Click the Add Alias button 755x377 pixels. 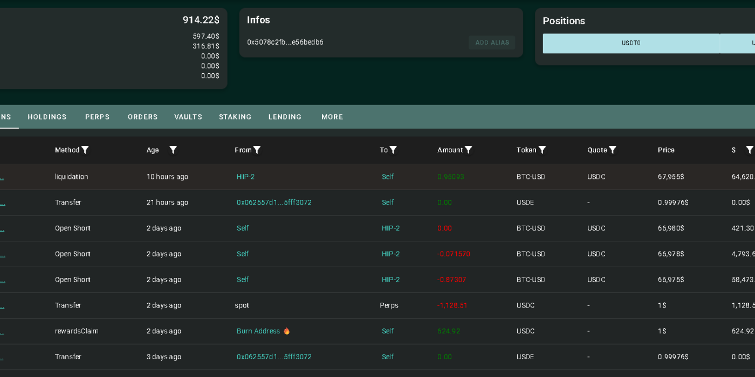point(492,43)
